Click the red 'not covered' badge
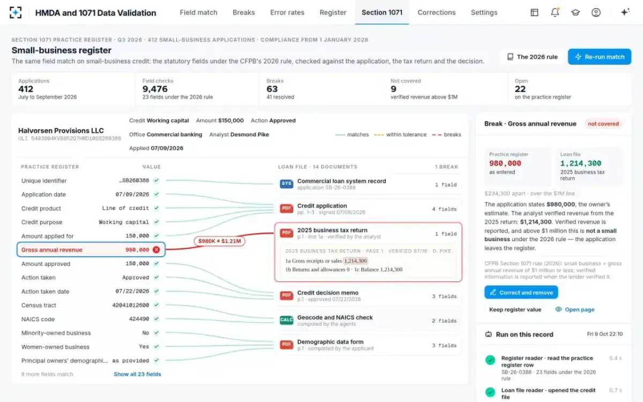Screen dimensions: 643x402 pyautogui.click(x=603, y=124)
